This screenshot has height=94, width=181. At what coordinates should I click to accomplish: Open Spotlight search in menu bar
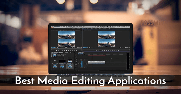pos(126,27)
